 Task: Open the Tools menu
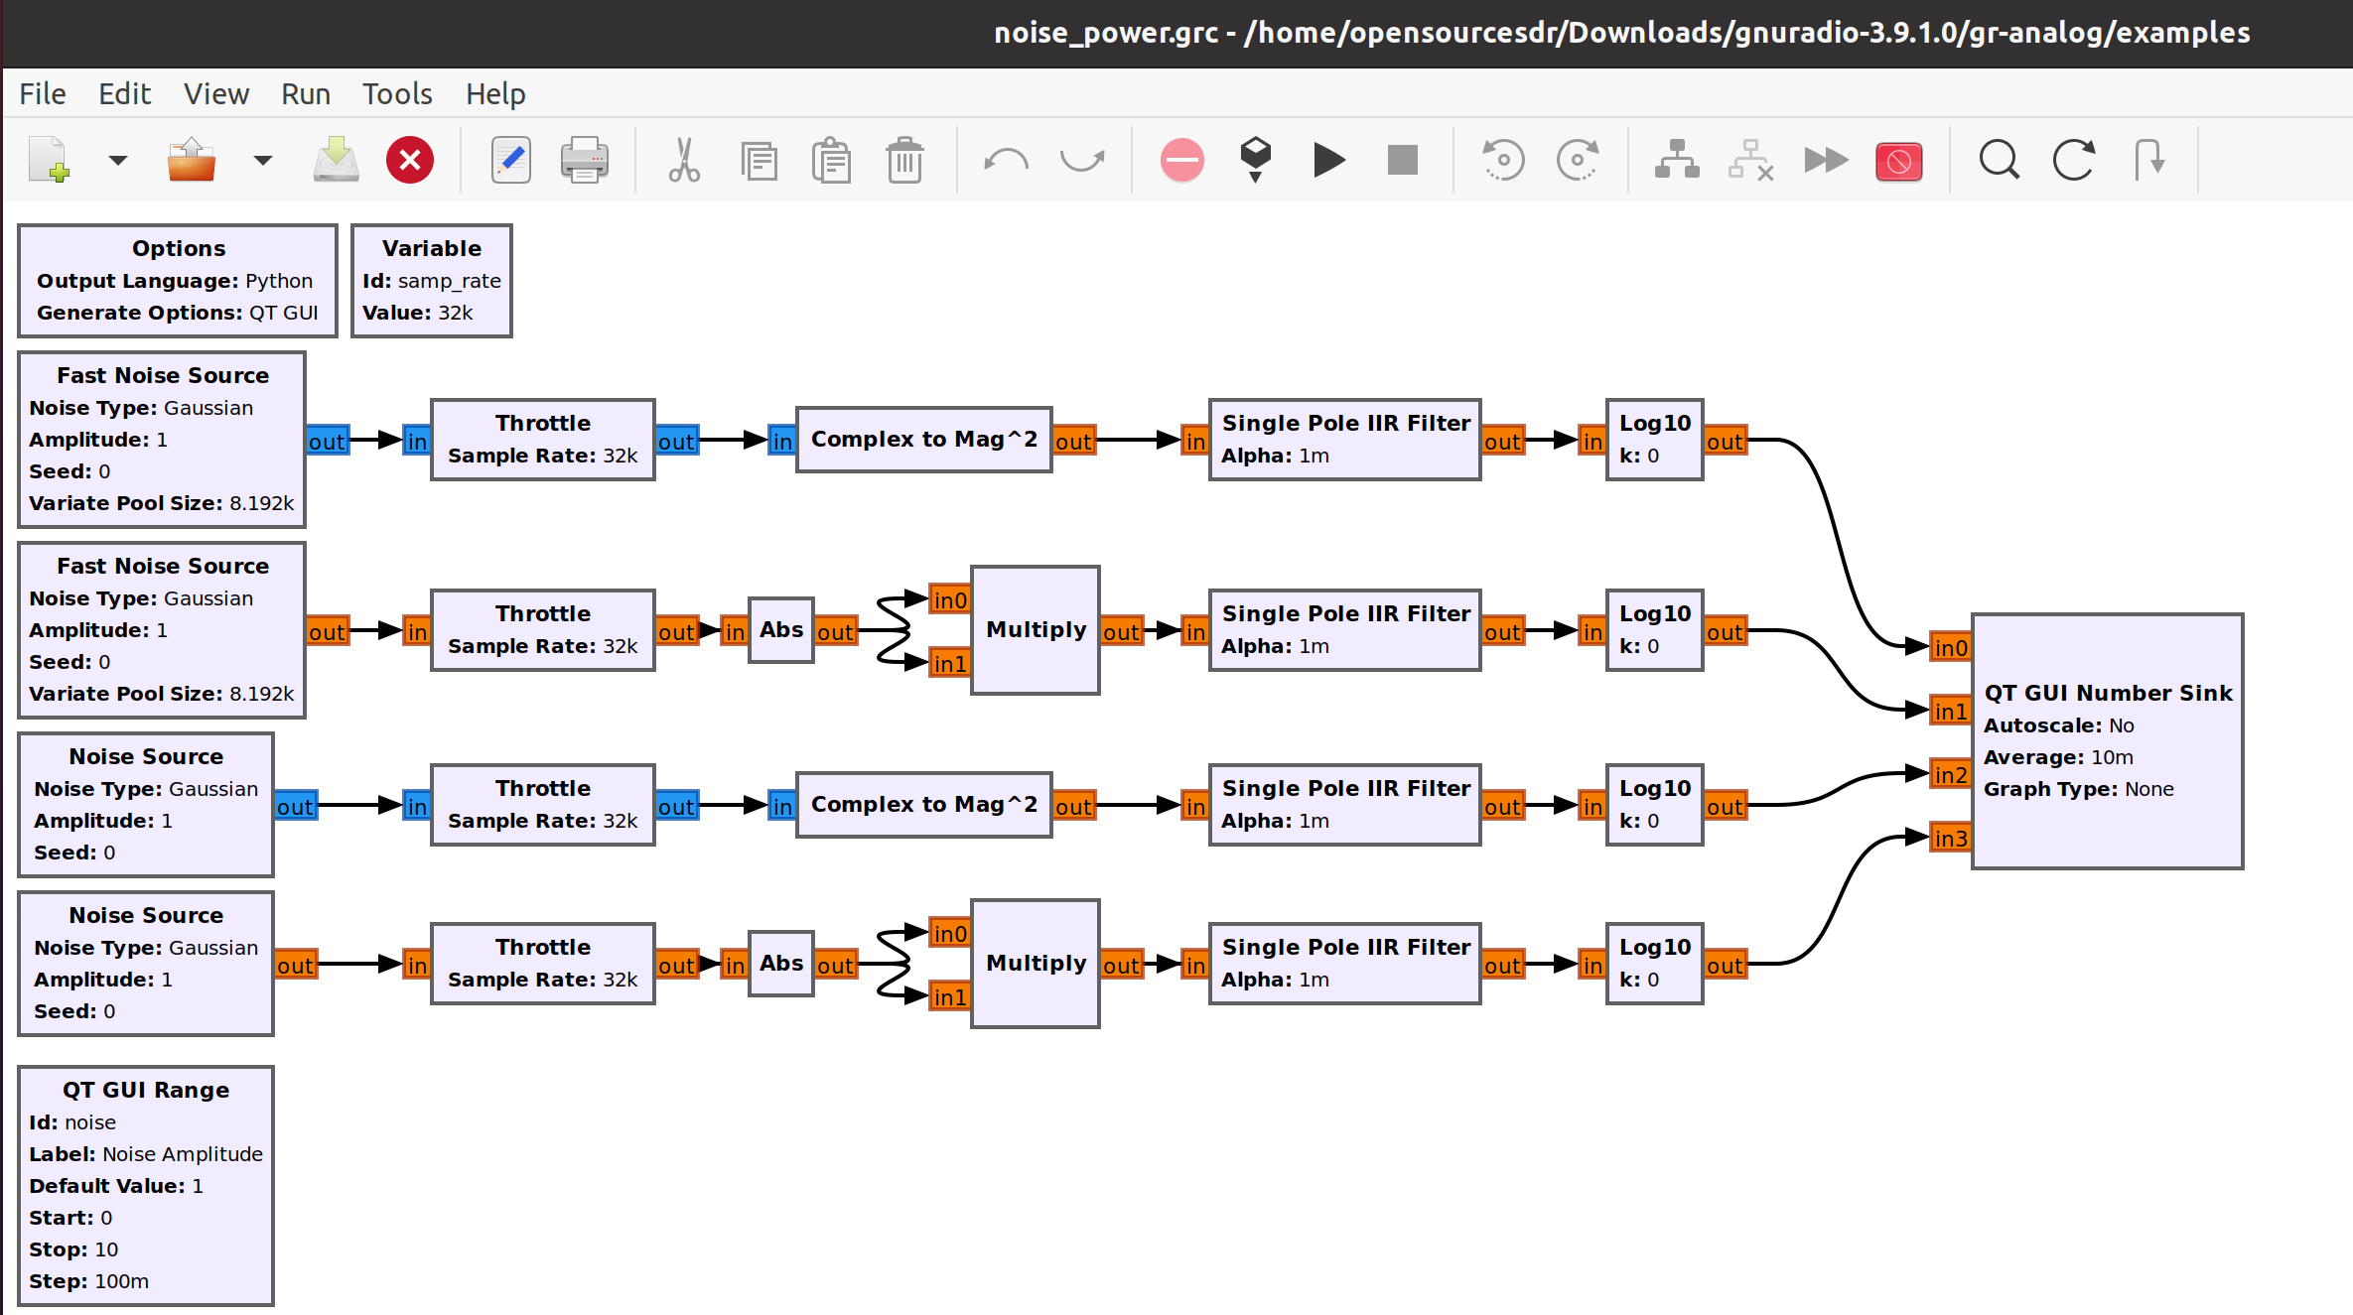(397, 94)
